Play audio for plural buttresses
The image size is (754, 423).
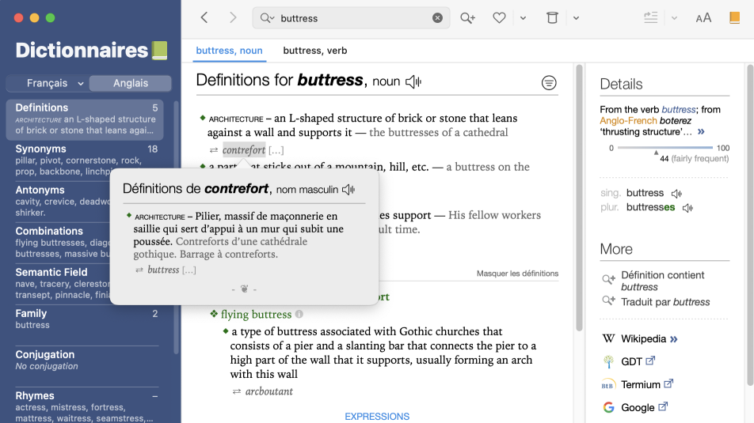(x=687, y=208)
